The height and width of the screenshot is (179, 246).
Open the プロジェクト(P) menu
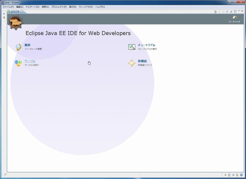coord(59,7)
